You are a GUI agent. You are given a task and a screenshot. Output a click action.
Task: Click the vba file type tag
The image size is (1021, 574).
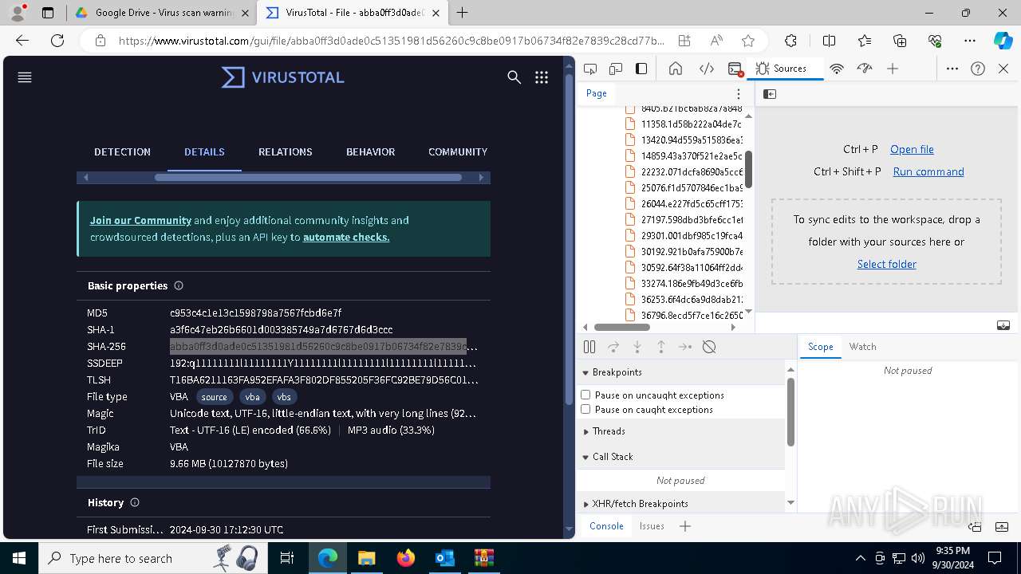click(252, 397)
